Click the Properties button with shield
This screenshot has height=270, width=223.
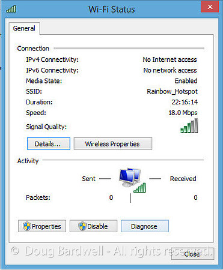pos(42,226)
